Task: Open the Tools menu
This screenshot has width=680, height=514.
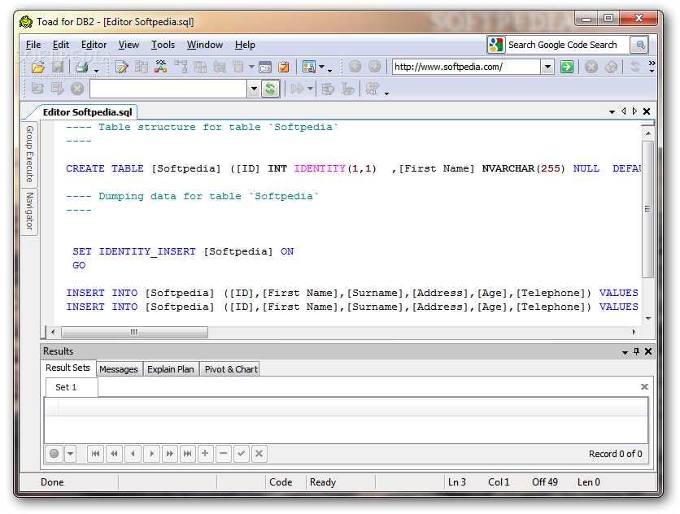Action: pyautogui.click(x=163, y=45)
